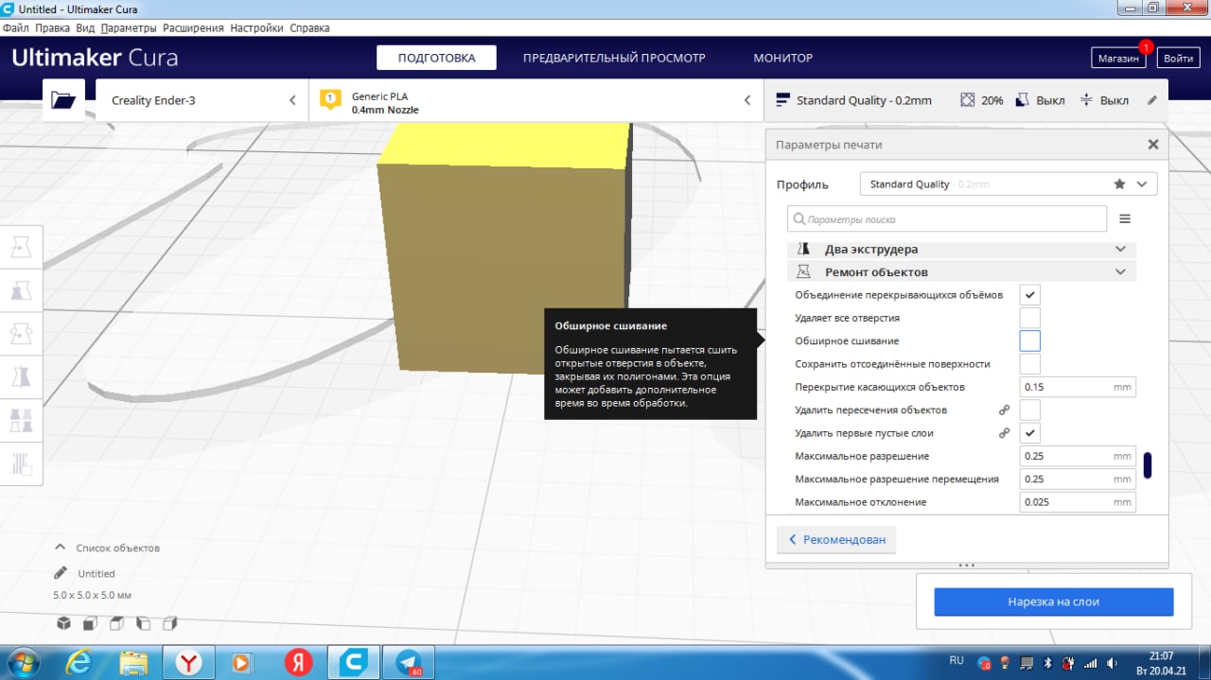Select the Rotate tool in left toolbar

(x=21, y=334)
